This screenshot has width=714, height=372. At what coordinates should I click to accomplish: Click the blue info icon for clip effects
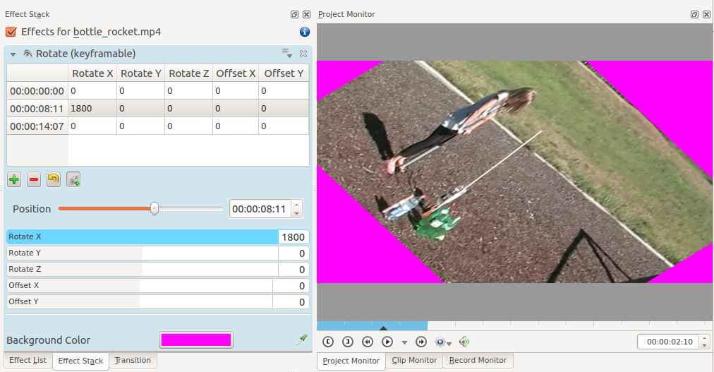point(305,32)
